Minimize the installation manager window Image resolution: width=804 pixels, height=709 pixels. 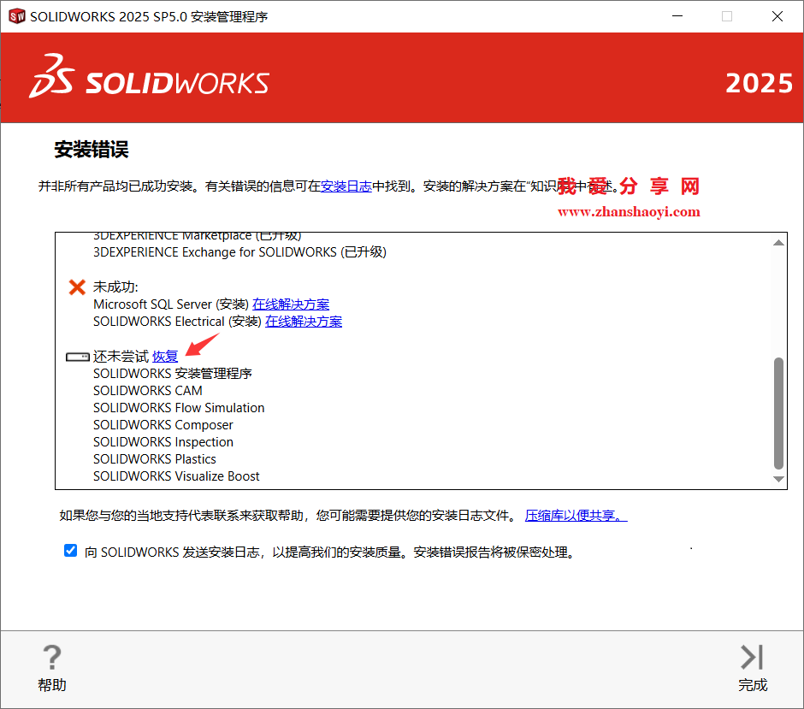click(677, 16)
